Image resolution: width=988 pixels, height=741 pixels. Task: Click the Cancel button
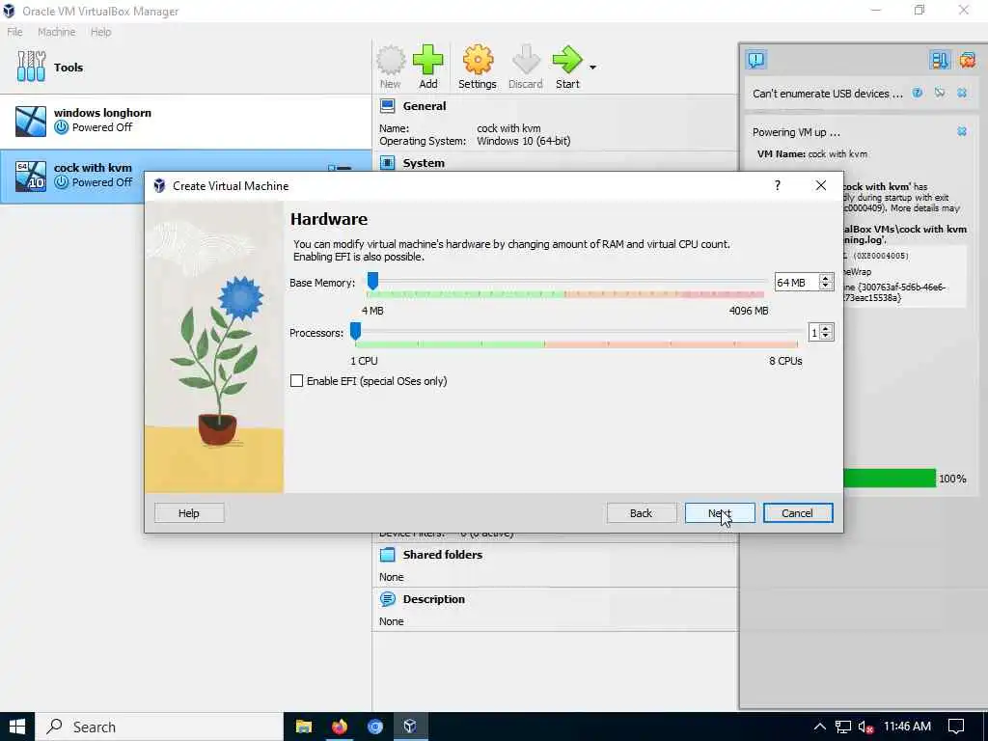tap(798, 513)
